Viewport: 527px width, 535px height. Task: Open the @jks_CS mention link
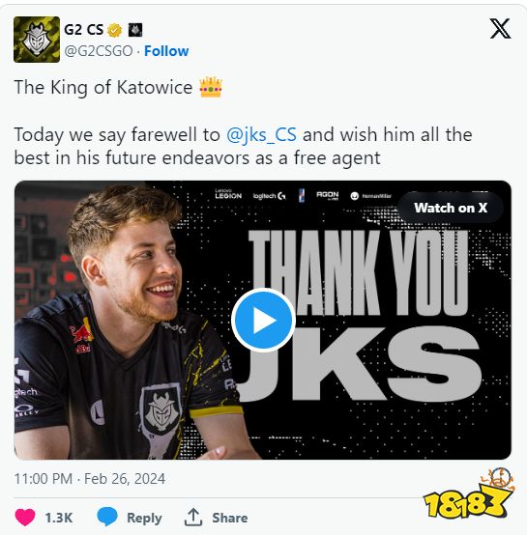pos(261,134)
